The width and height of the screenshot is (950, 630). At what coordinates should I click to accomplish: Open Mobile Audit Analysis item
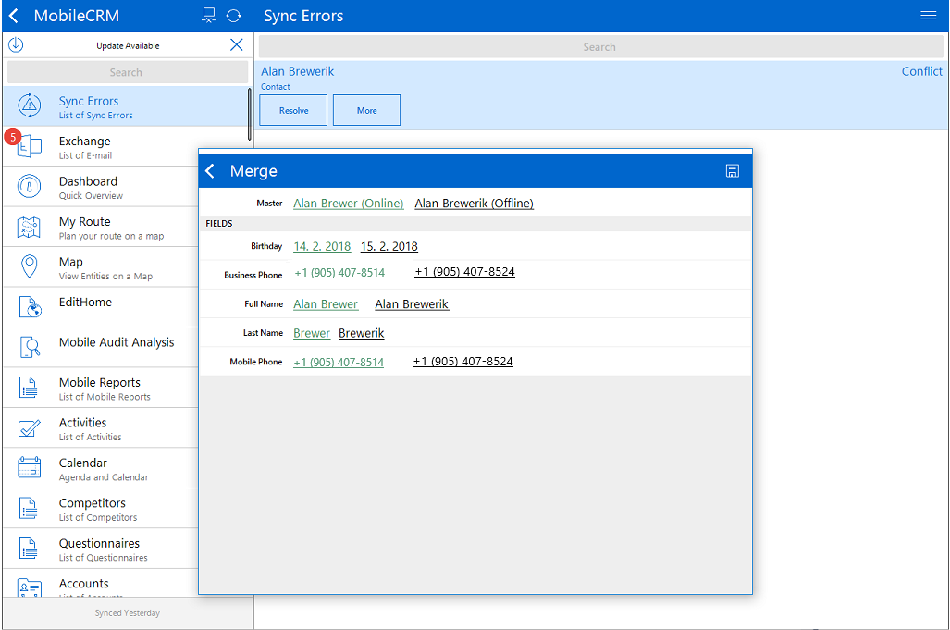pos(101,348)
